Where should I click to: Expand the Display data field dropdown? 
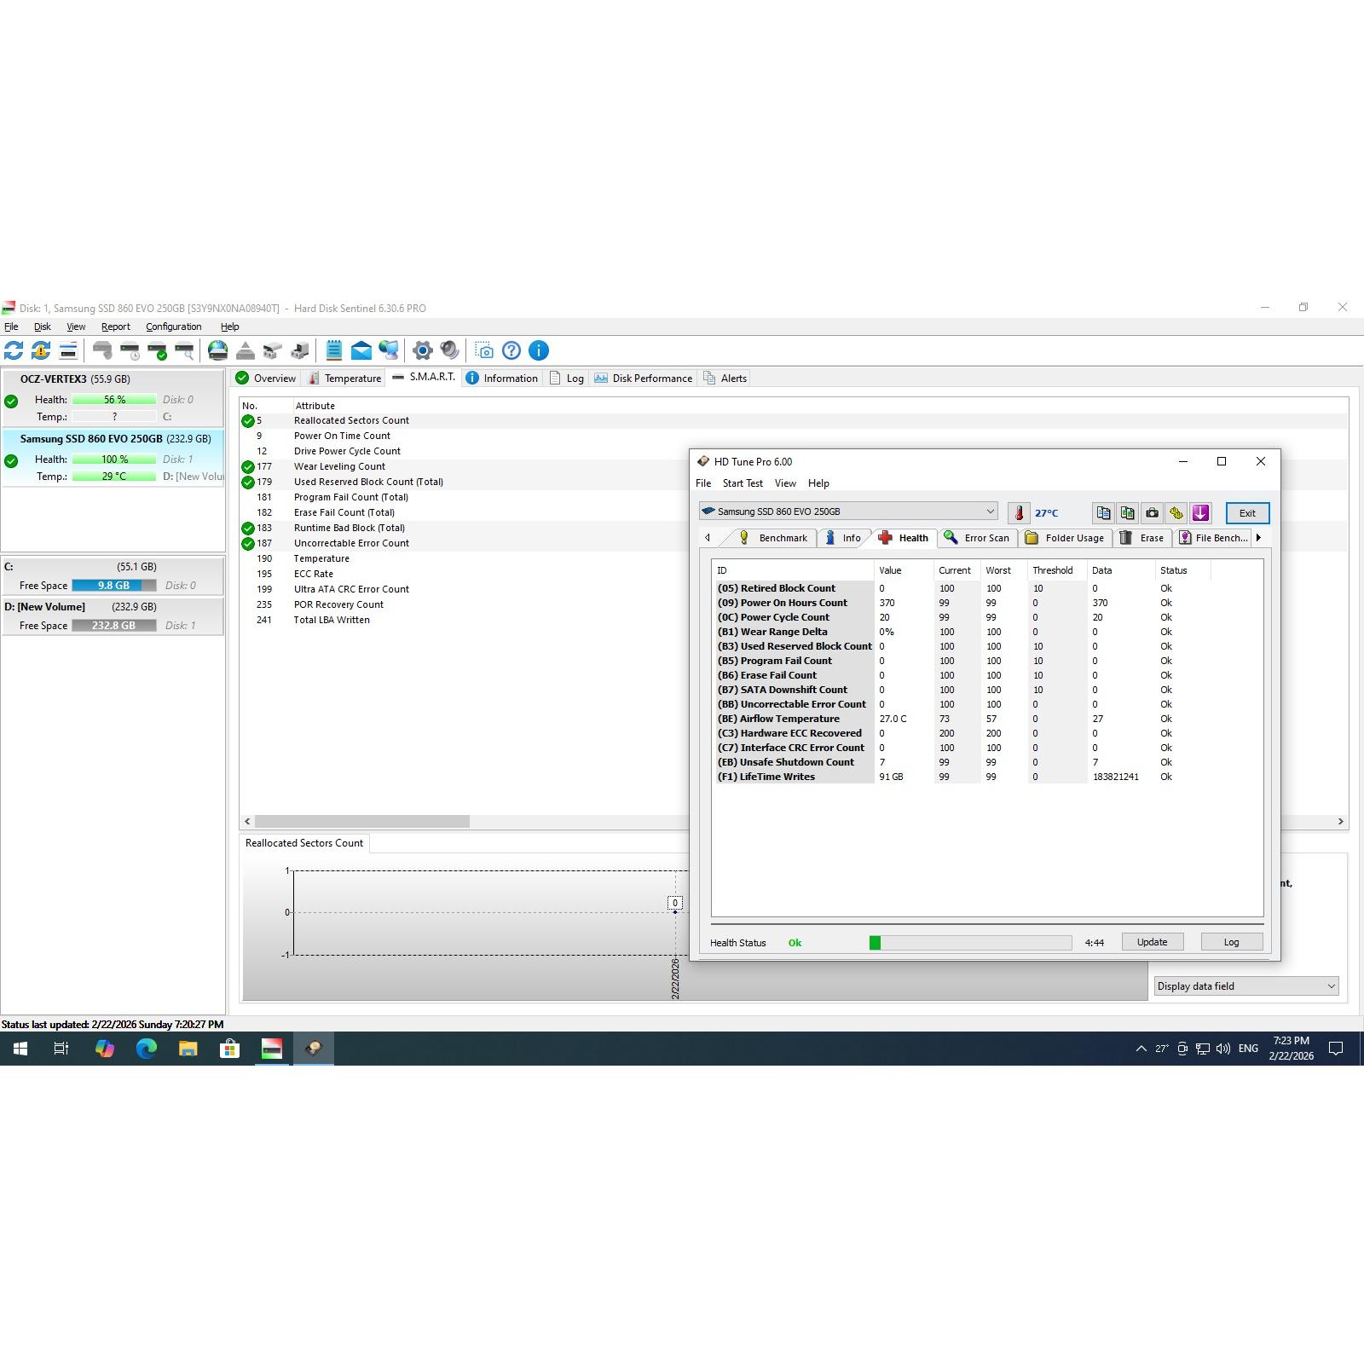coord(1246,986)
